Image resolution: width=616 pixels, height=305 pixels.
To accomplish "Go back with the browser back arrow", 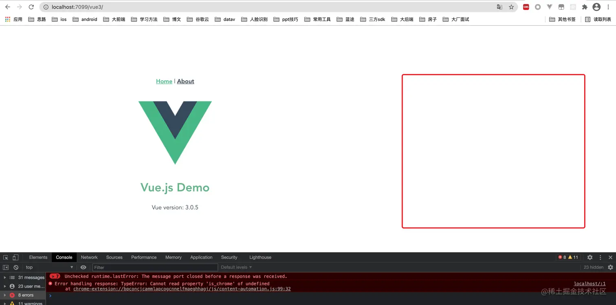I will point(7,7).
